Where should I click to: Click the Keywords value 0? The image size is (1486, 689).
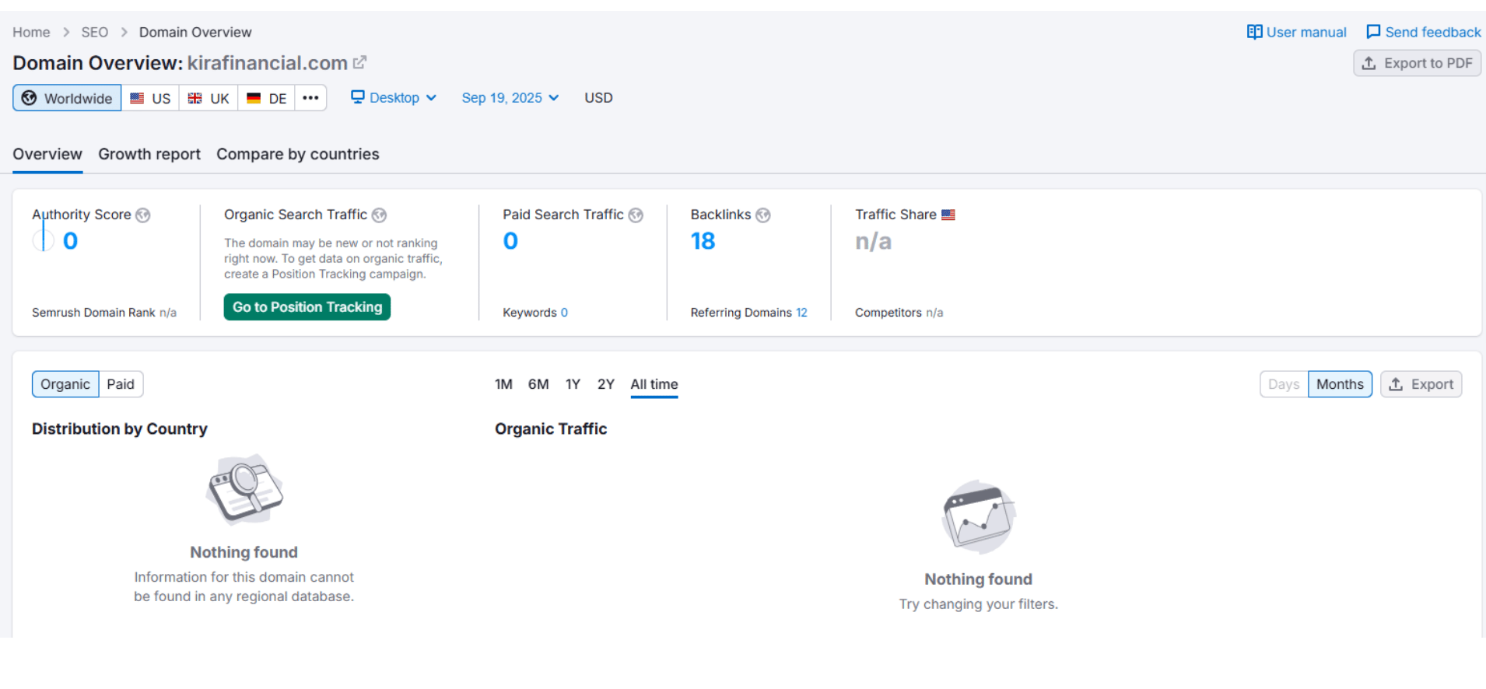(564, 313)
